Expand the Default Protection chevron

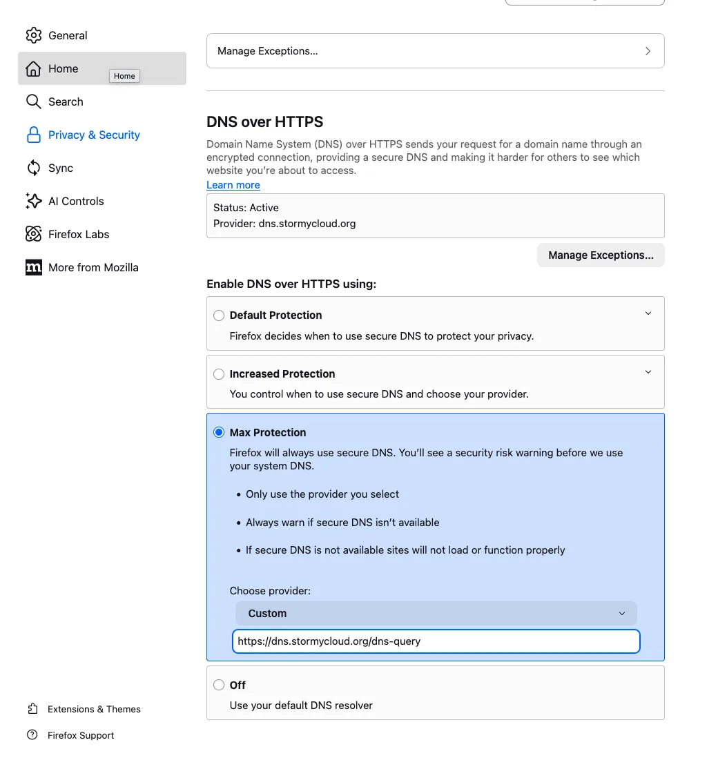point(648,313)
